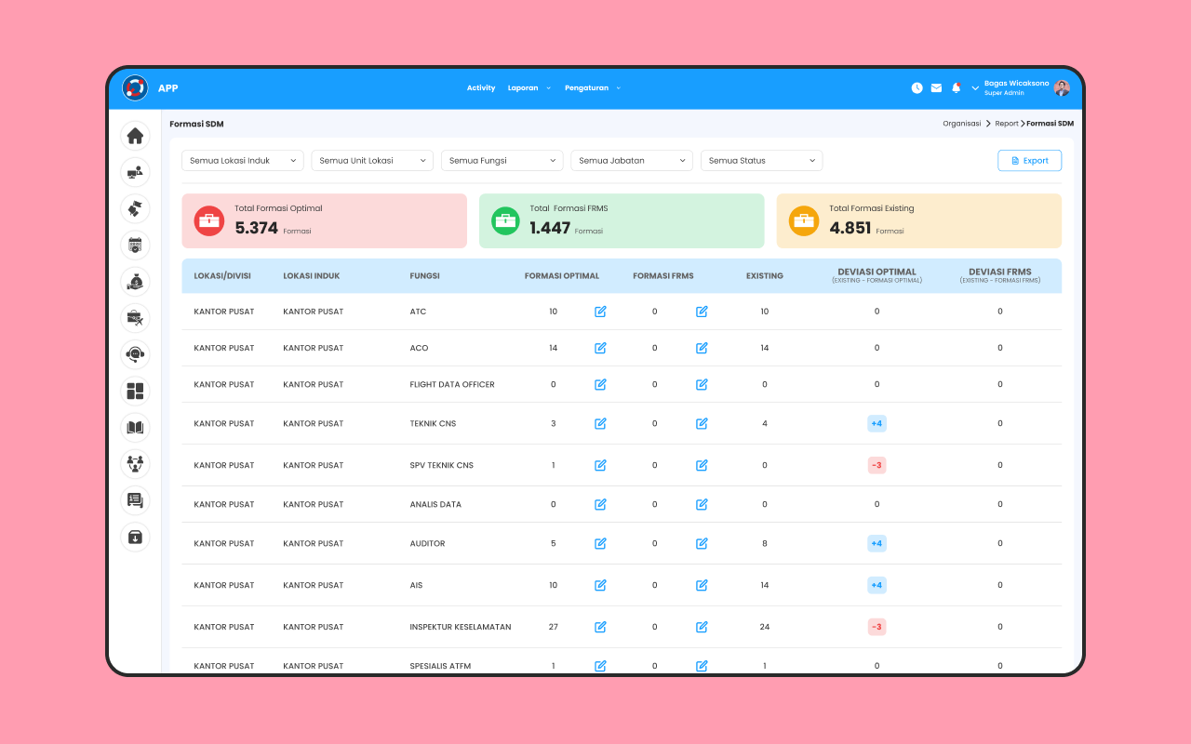Viewport: 1191px width, 744px height.
Task: Click the download box icon in sidebar
Action: pos(135,537)
